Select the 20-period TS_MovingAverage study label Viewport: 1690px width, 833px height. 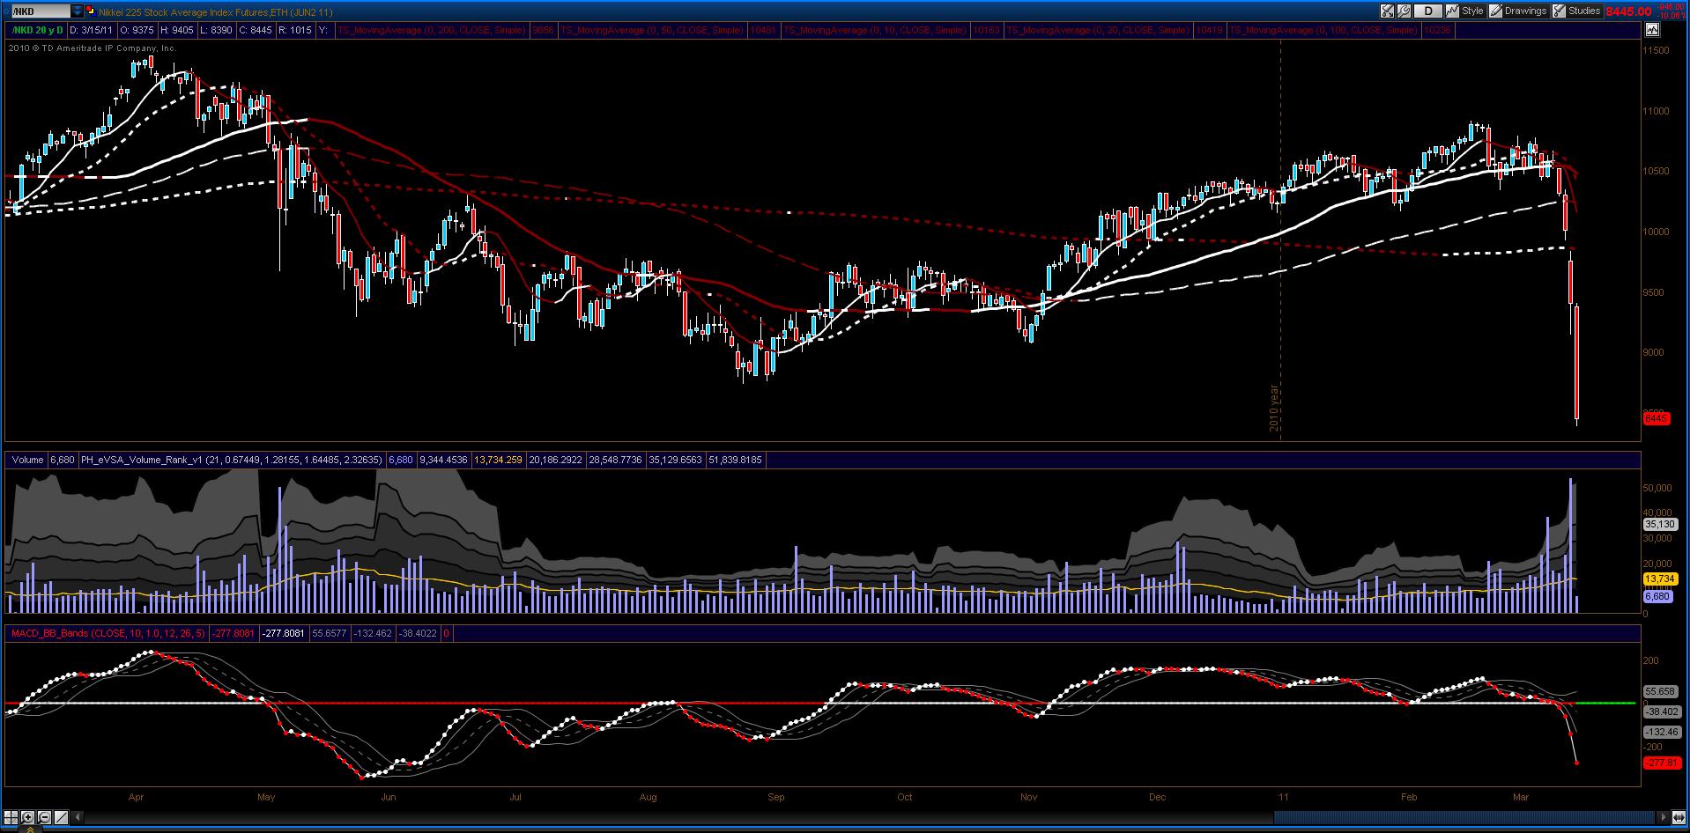tap(1098, 30)
